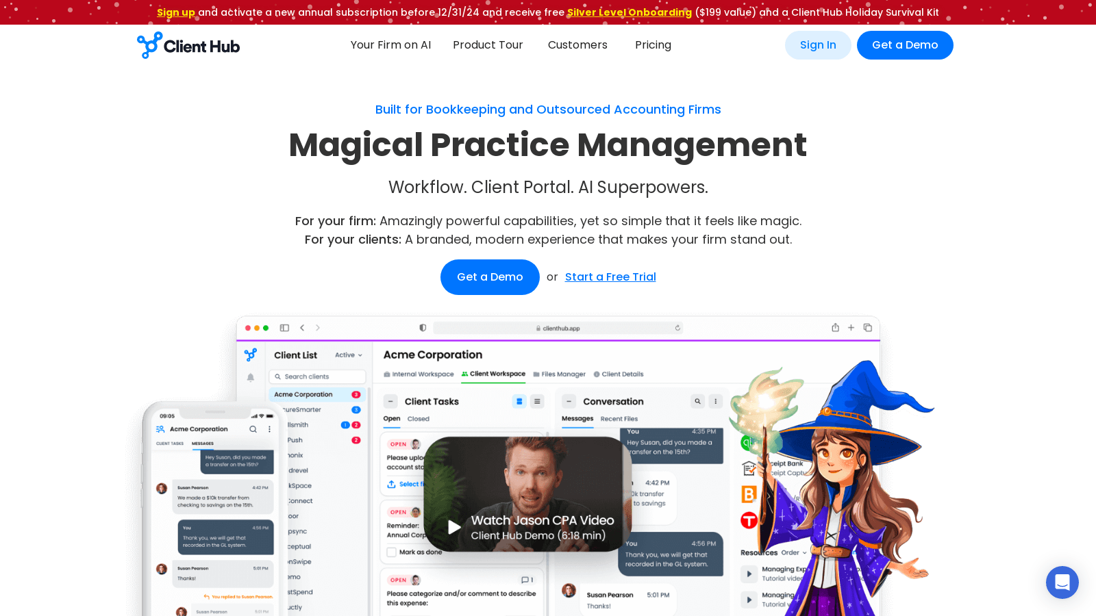Switch to the Client Details tab
This screenshot has height=616, width=1096.
point(619,374)
